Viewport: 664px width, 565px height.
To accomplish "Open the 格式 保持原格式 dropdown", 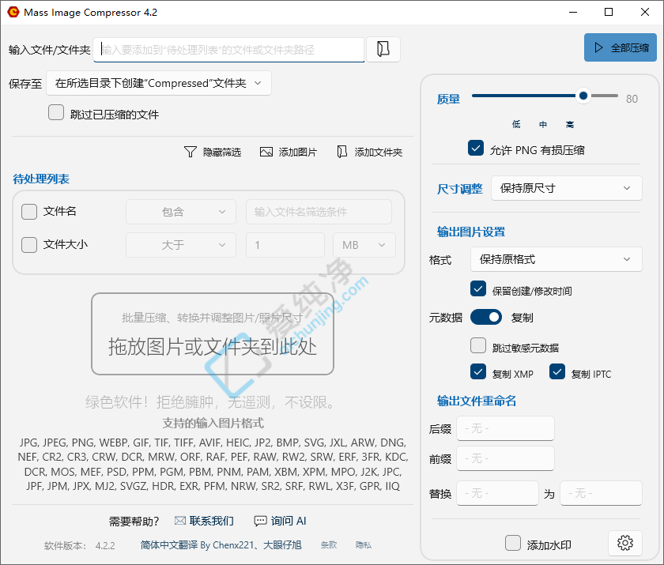I will (x=556, y=259).
